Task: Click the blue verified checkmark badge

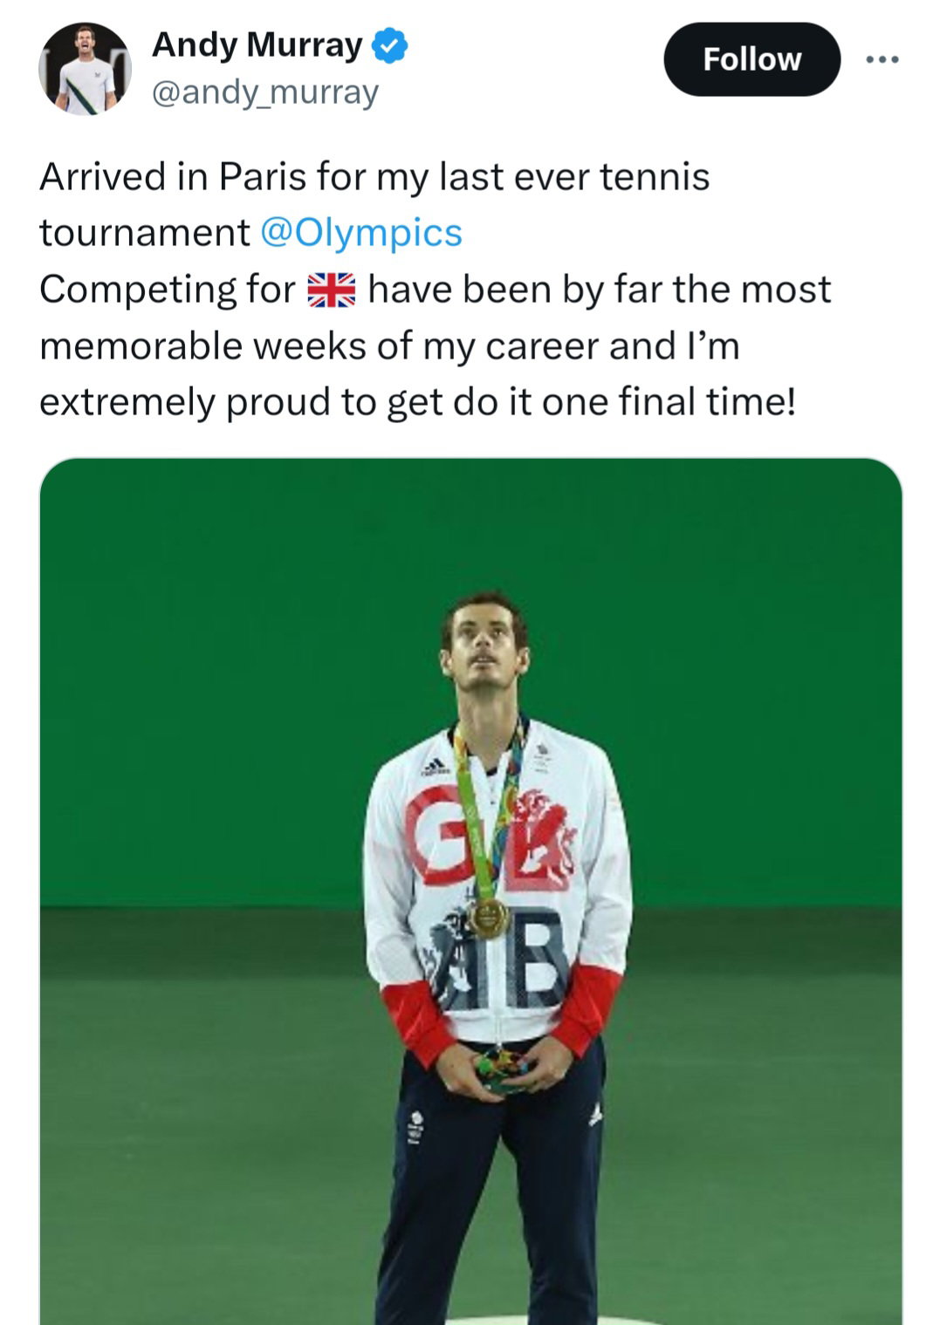Action: 390,45
